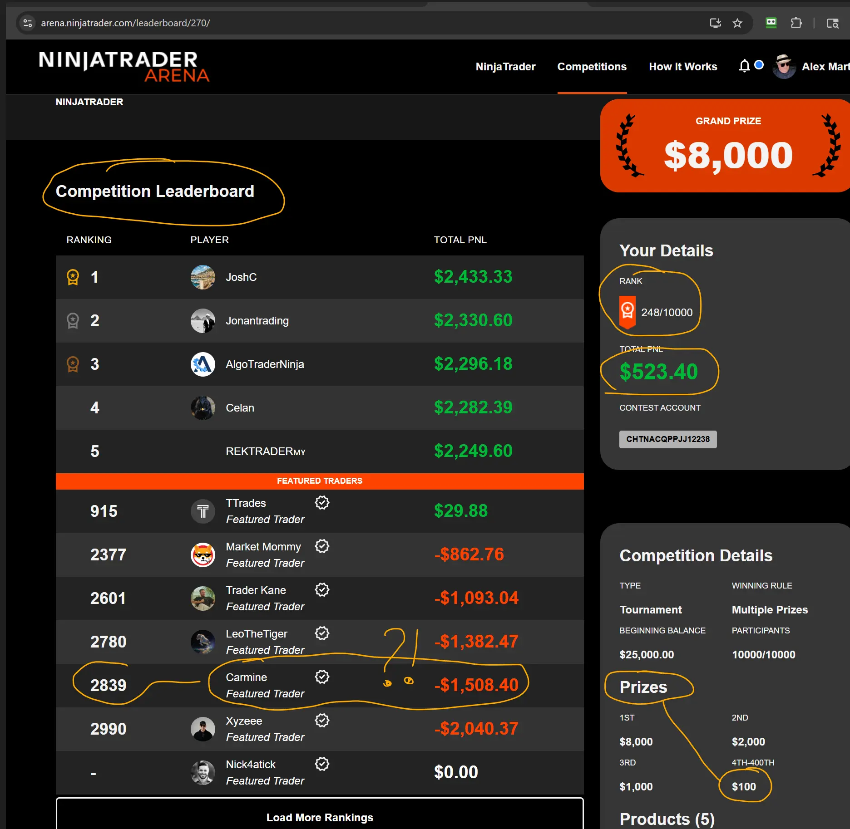Click the $2,433.33 PNL value
The width and height of the screenshot is (850, 829).
click(x=473, y=277)
